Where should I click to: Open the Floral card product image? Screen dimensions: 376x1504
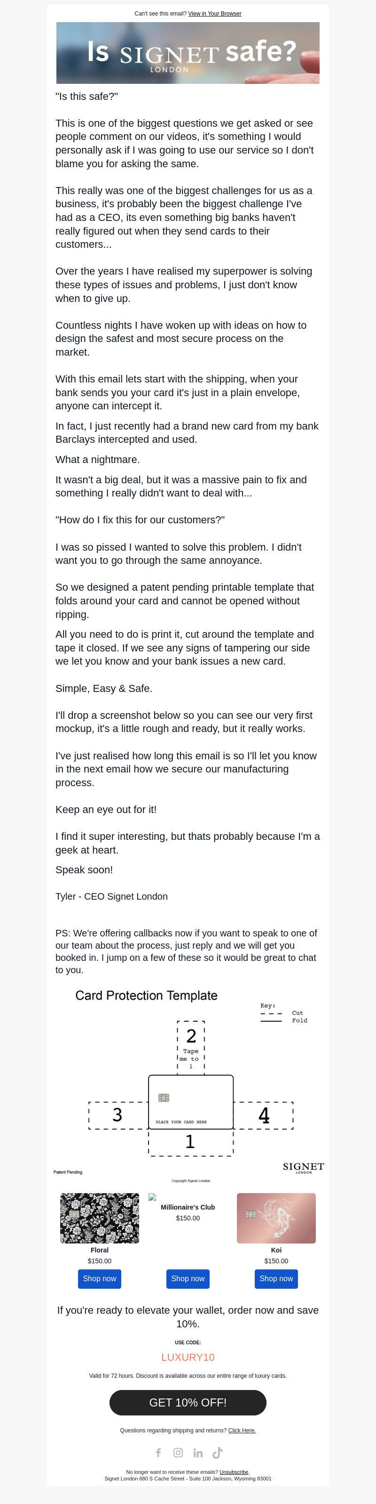click(x=100, y=1218)
